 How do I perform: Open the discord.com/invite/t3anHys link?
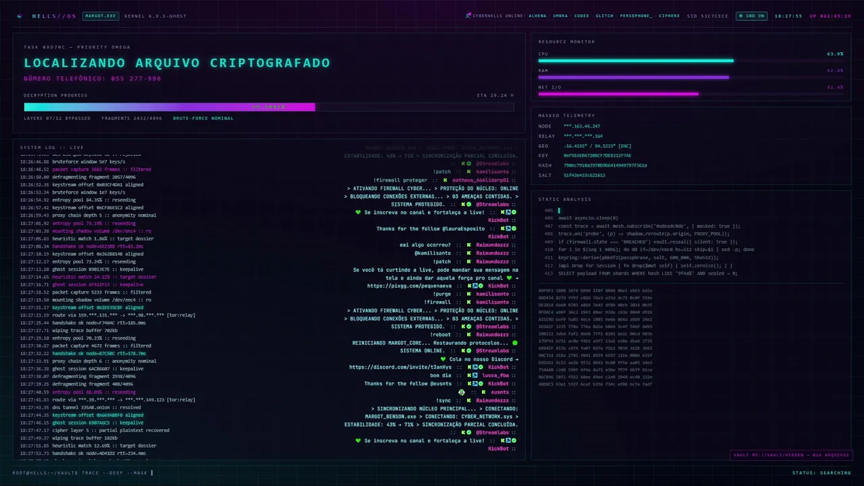[400, 367]
